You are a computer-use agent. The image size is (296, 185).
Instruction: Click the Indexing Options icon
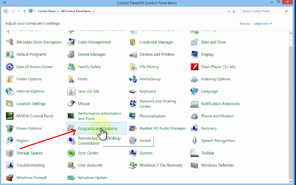coord(194,79)
